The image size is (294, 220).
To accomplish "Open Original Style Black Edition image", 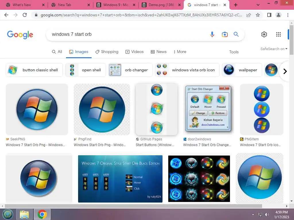I will coord(120,179).
